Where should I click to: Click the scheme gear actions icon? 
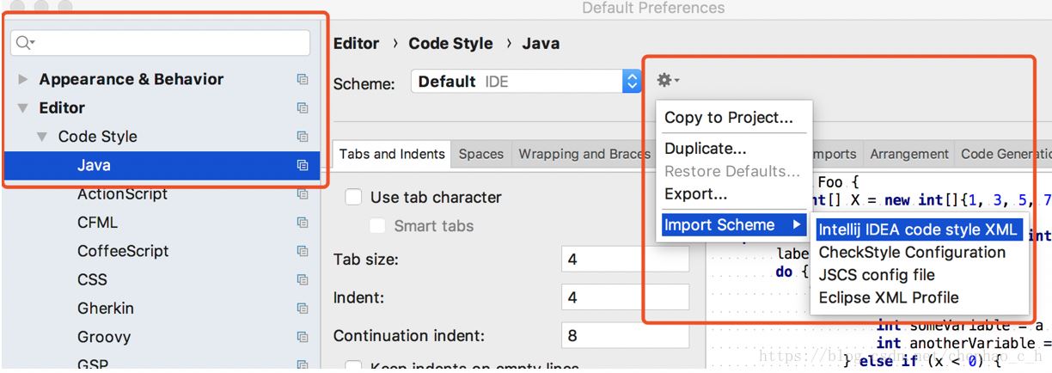(667, 81)
